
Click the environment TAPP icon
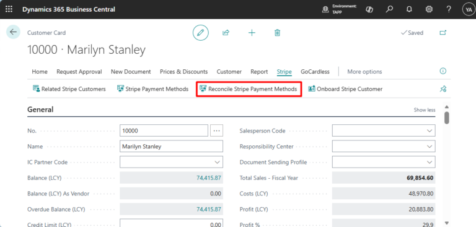[x=325, y=9]
